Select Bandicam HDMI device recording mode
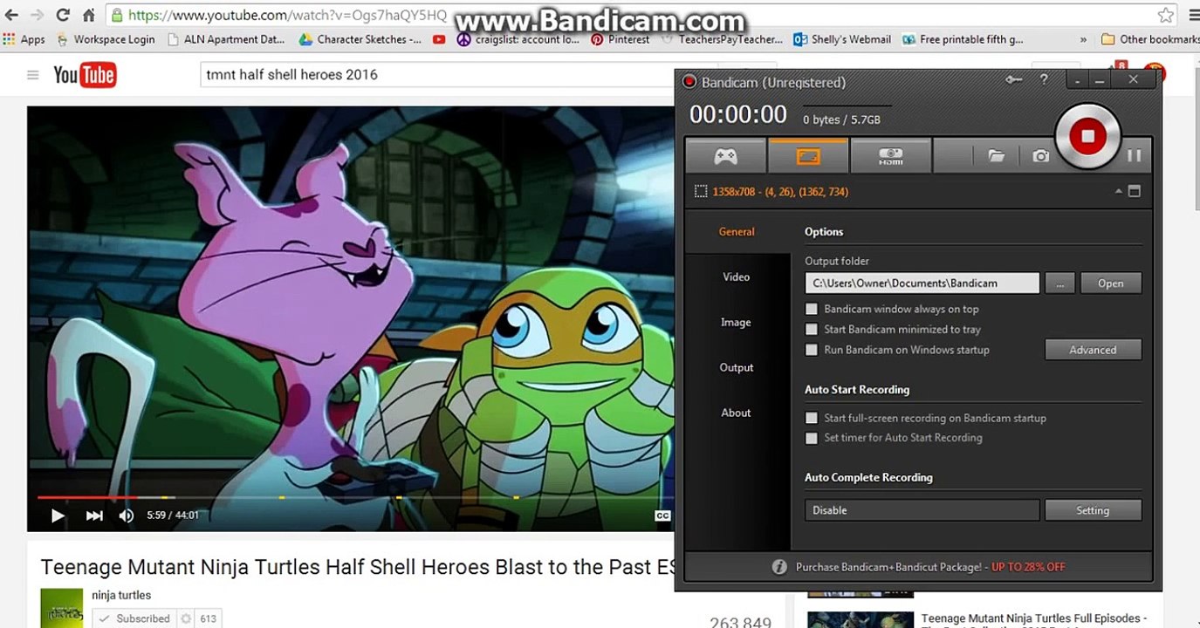The width and height of the screenshot is (1200, 628). [890, 156]
